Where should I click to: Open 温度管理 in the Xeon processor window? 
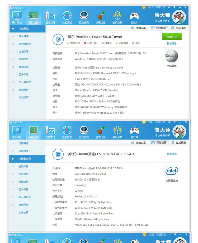50,132
